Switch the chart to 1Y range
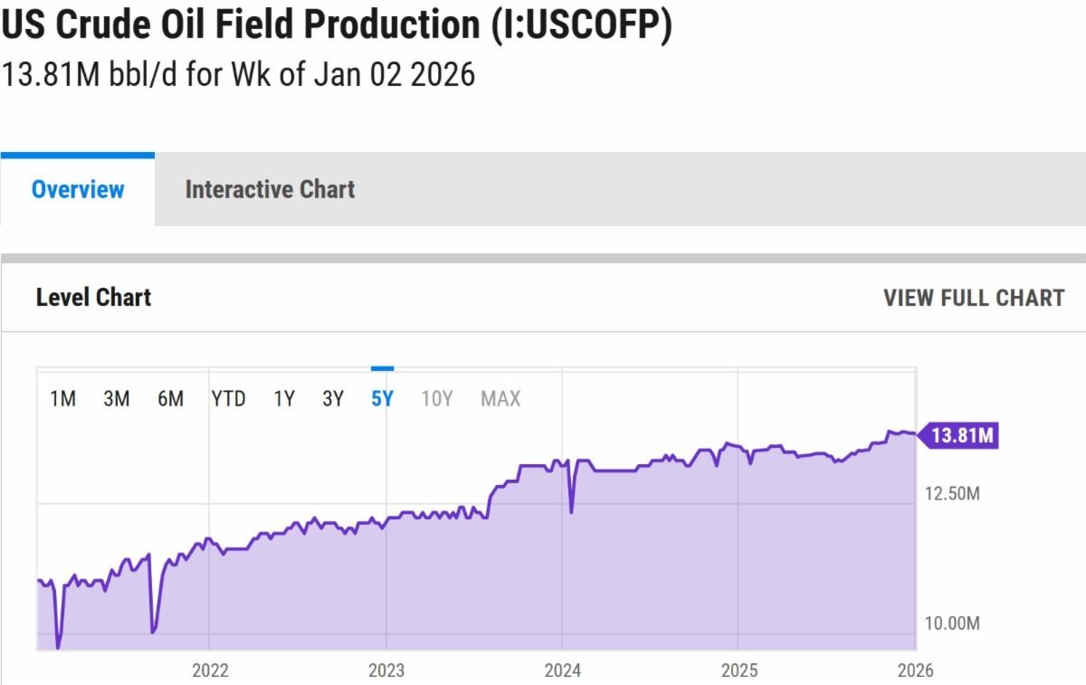Image resolution: width=1086 pixels, height=685 pixels. pyautogui.click(x=284, y=399)
